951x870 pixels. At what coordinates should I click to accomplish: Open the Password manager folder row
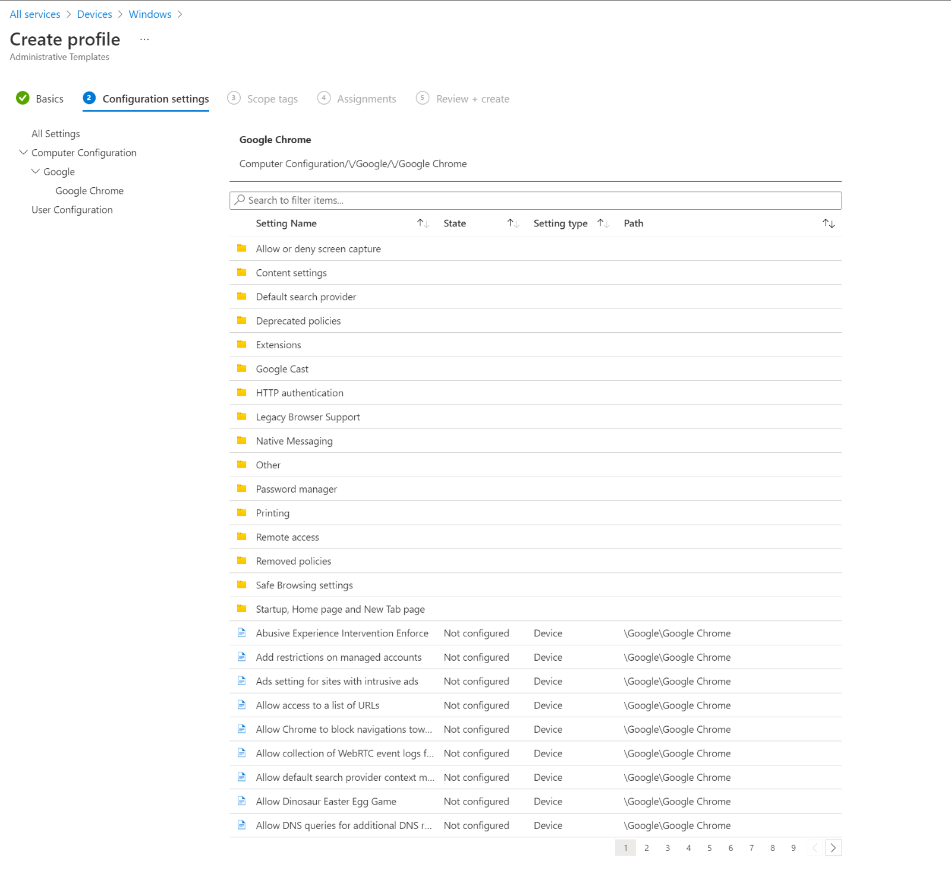click(x=536, y=489)
